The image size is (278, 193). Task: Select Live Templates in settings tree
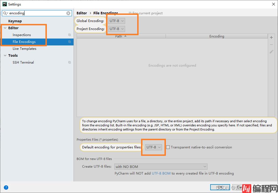click(x=25, y=49)
